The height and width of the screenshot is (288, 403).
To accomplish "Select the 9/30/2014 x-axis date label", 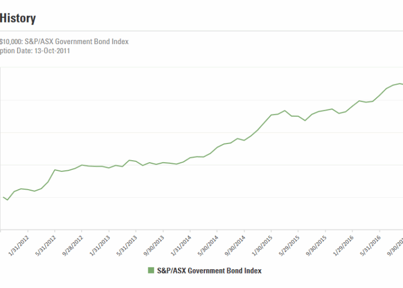I will coord(236,243).
